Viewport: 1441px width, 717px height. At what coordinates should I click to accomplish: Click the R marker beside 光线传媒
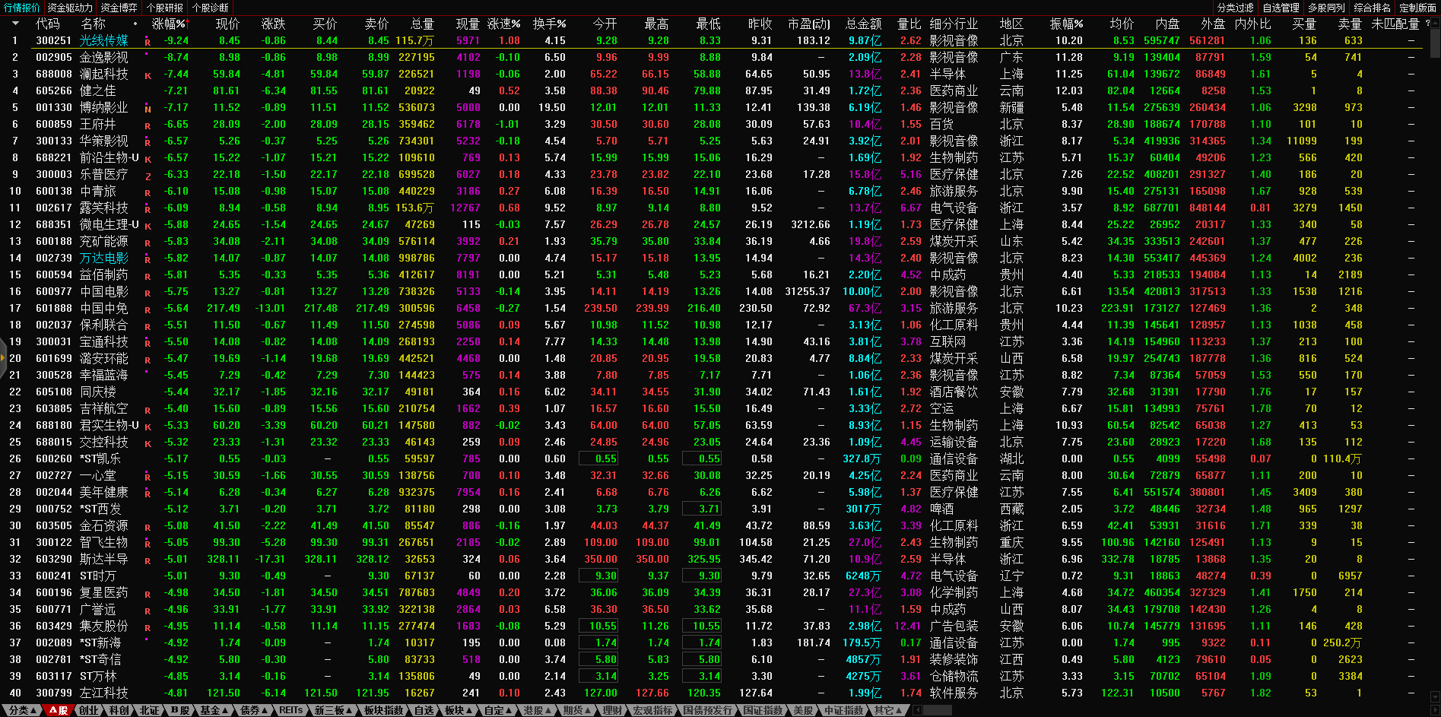pos(148,42)
